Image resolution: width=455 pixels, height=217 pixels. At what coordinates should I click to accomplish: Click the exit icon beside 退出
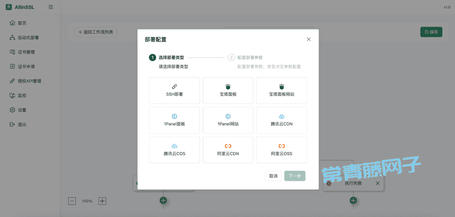tap(12, 124)
